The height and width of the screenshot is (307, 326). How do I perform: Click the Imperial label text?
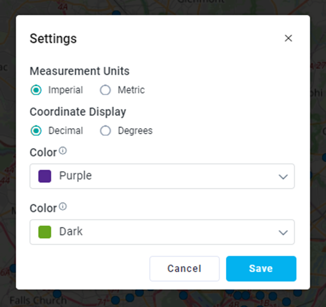(x=65, y=90)
